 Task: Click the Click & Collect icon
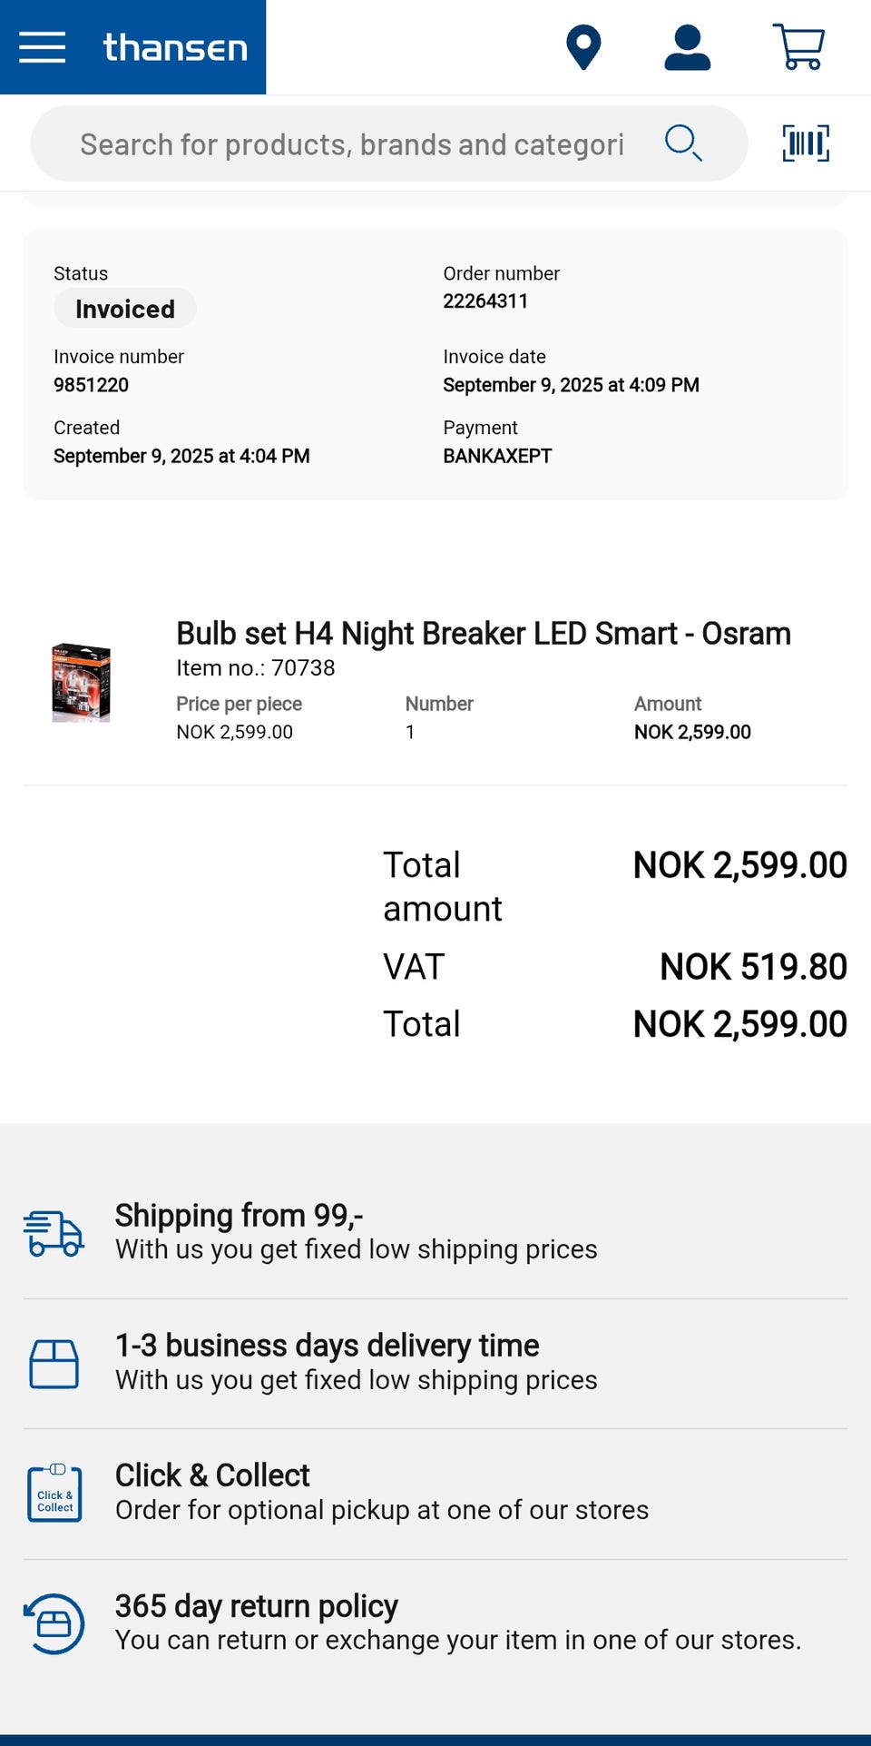tap(54, 1494)
